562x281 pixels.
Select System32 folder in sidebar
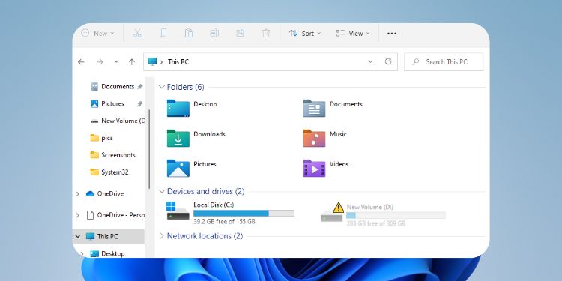(x=109, y=172)
